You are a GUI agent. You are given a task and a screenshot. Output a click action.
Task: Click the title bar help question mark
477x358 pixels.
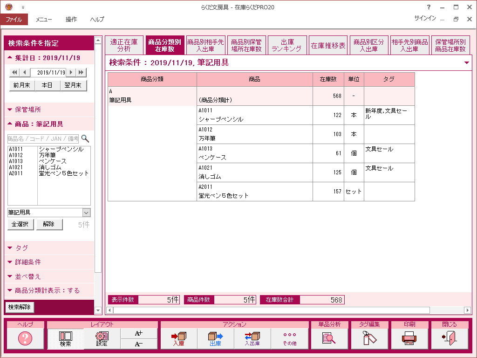[429, 7]
